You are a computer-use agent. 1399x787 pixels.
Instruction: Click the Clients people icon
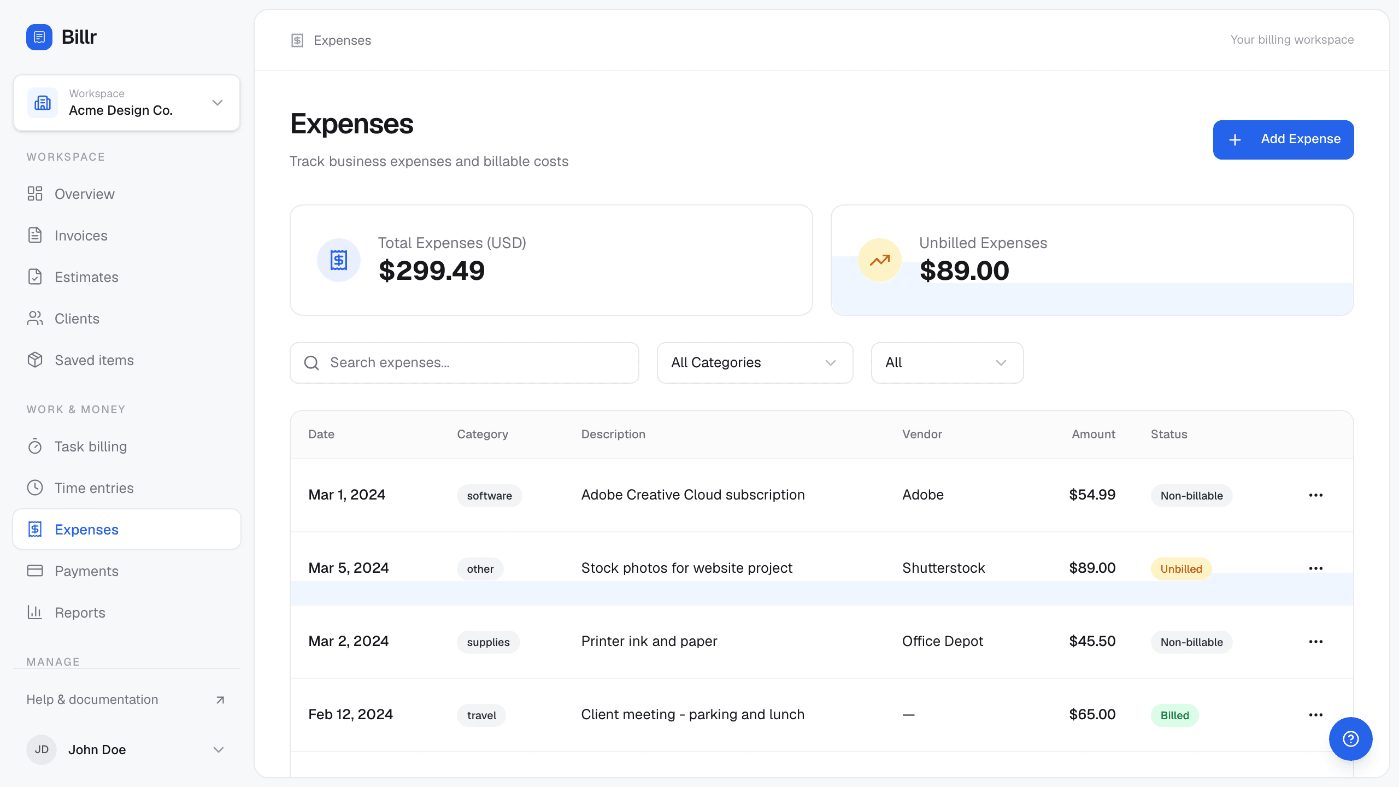click(x=35, y=318)
